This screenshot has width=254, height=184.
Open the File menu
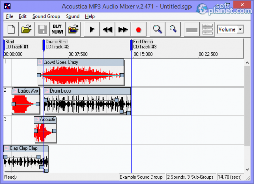click(10, 16)
